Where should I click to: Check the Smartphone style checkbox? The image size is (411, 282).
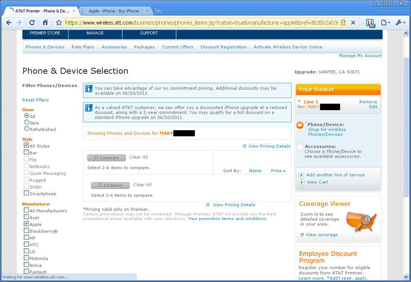click(26, 193)
